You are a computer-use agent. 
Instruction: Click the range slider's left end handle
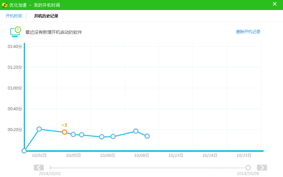[51, 168]
